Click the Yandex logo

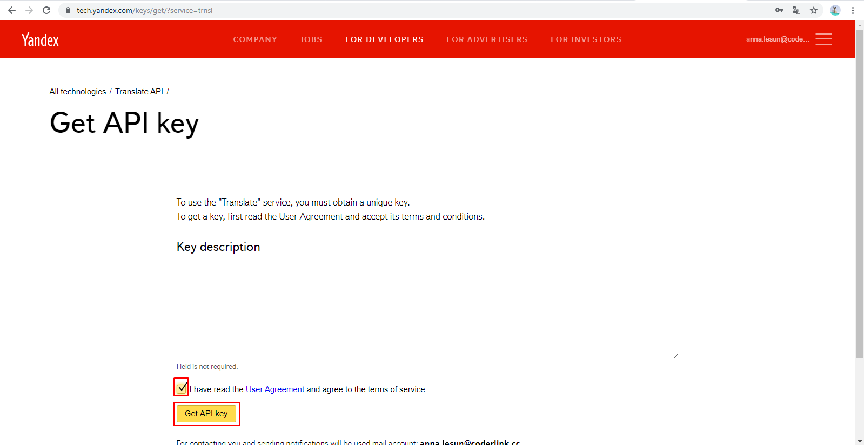(41, 40)
